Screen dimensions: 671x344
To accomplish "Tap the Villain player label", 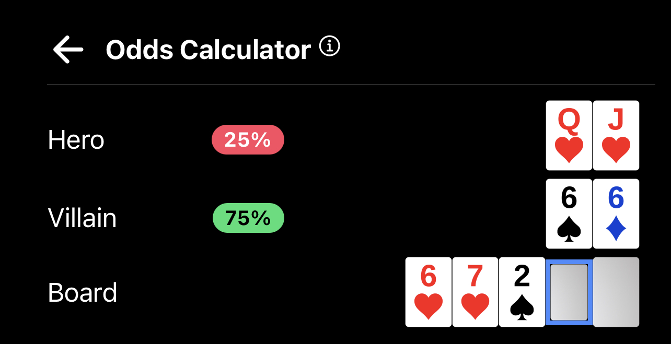I will click(82, 218).
